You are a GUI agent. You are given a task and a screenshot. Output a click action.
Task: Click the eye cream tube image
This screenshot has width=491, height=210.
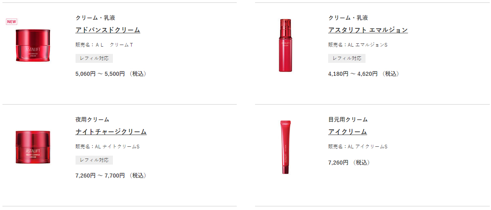pos(286,147)
